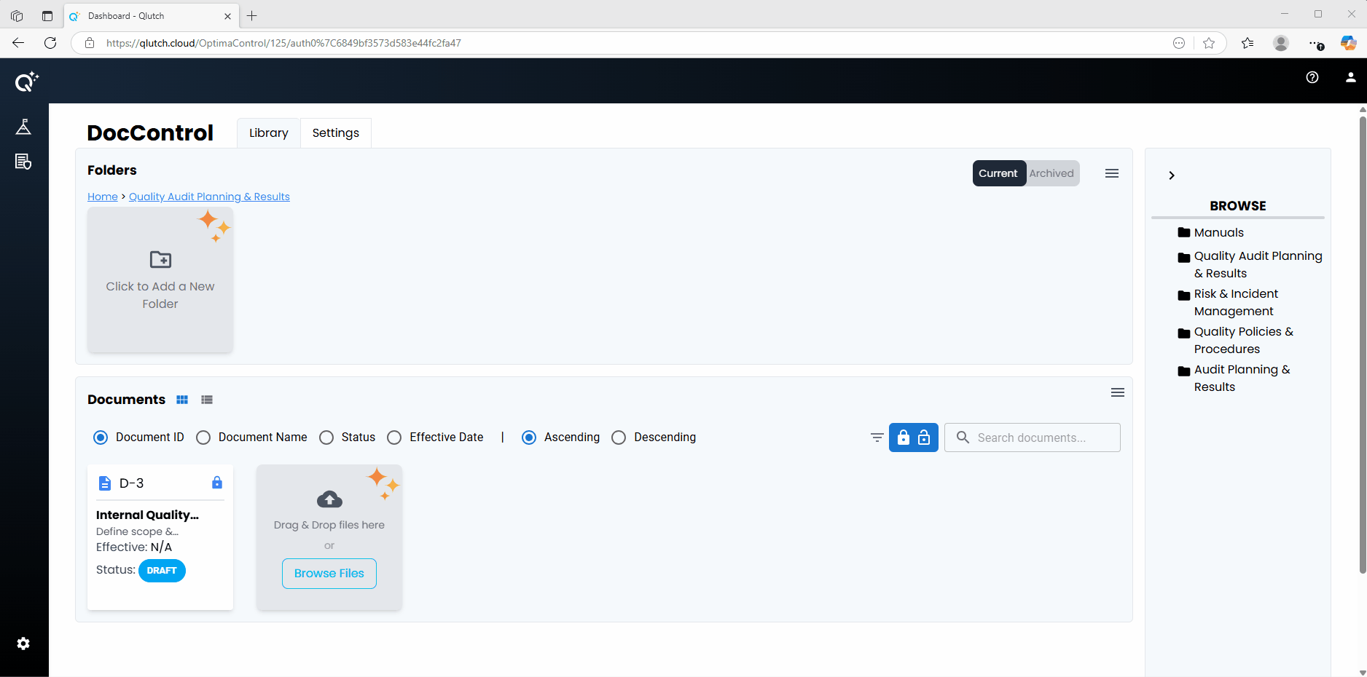
Task: Select Descending sort order
Action: (x=619, y=438)
